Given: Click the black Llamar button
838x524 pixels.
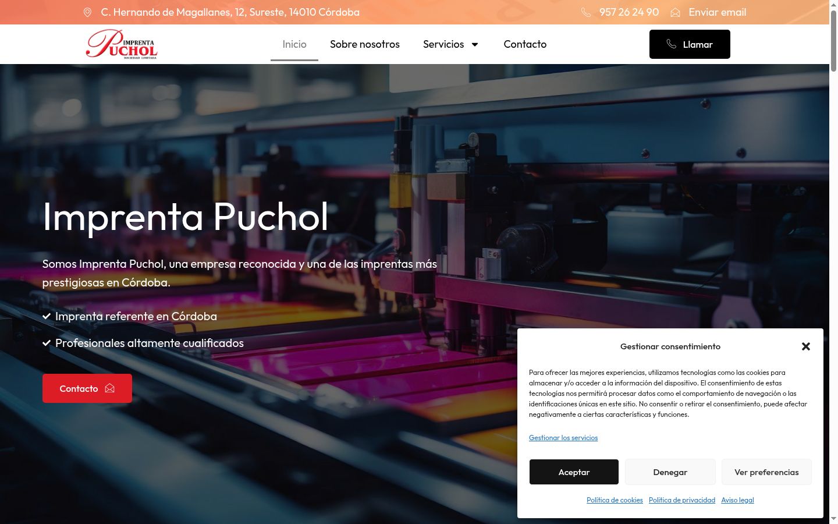Looking at the screenshot, I should (690, 44).
